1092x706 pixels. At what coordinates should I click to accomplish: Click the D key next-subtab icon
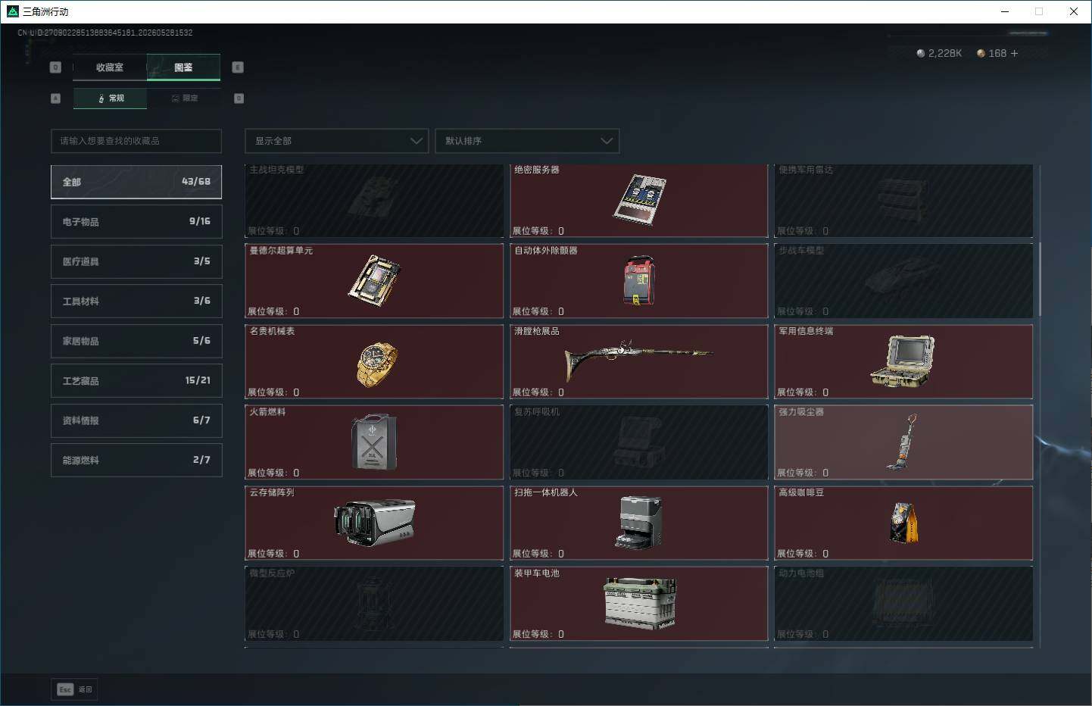click(x=239, y=98)
